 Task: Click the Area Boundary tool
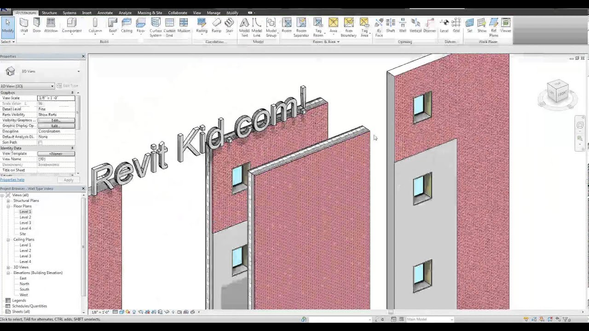[349, 28]
